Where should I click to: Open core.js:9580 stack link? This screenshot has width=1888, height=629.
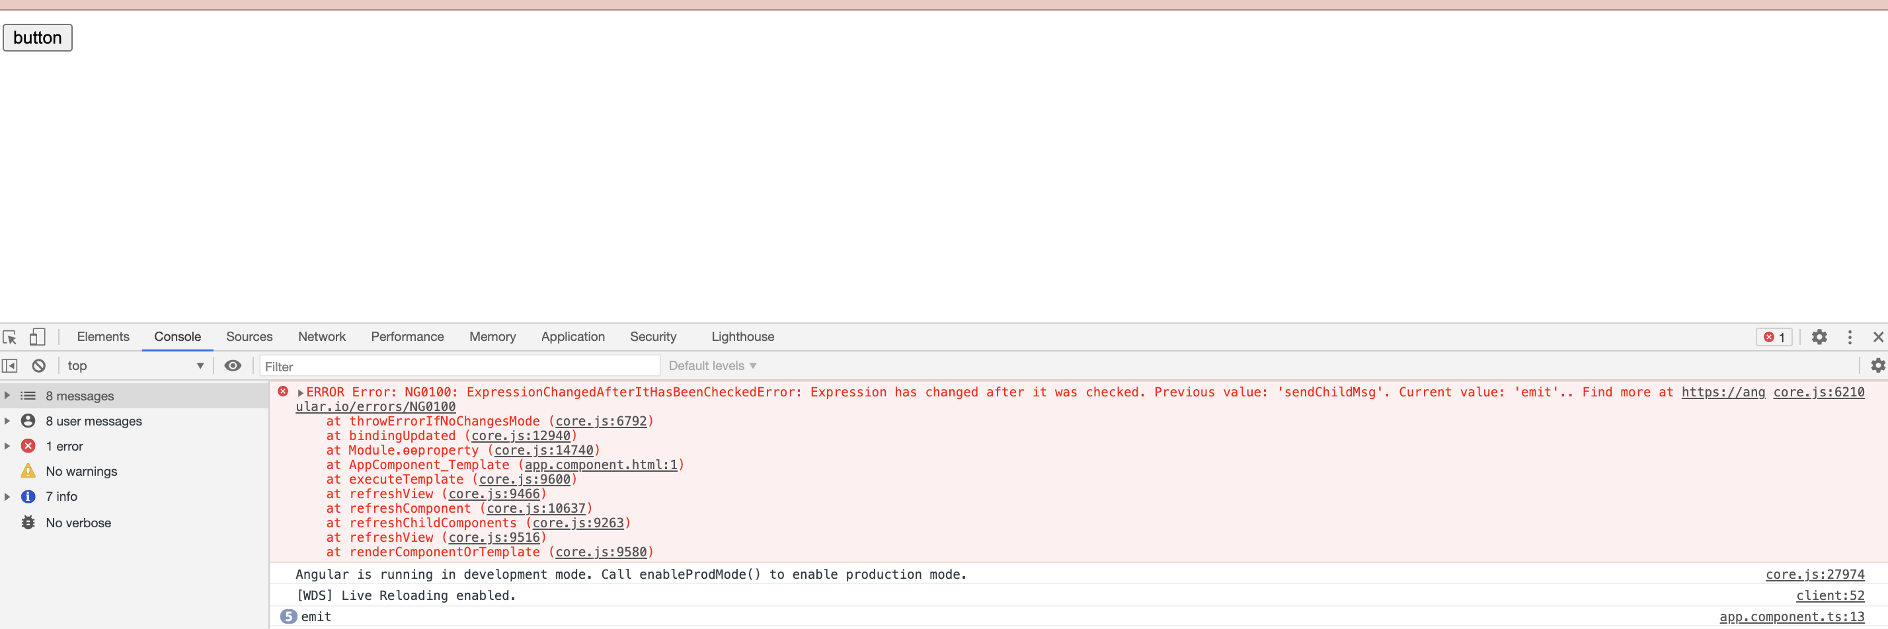(601, 552)
